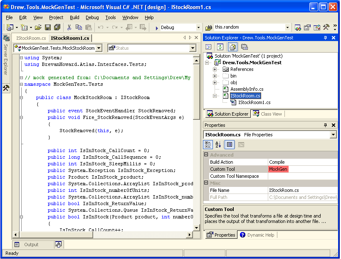The image size is (341, 259).
Task: Switch to the Class View tab
Action: coord(268,114)
